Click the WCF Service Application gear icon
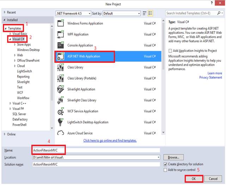The image size is (226, 185). click(61, 111)
